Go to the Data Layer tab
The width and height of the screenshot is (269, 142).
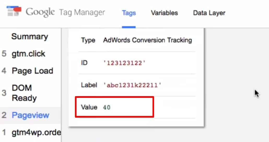(209, 13)
